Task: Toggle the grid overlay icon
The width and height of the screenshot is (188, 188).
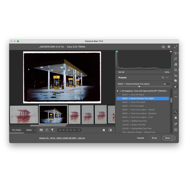Action: coord(175,130)
